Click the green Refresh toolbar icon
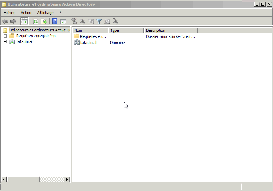Viewport: 273px width, 191px height. pyautogui.click(x=36, y=21)
